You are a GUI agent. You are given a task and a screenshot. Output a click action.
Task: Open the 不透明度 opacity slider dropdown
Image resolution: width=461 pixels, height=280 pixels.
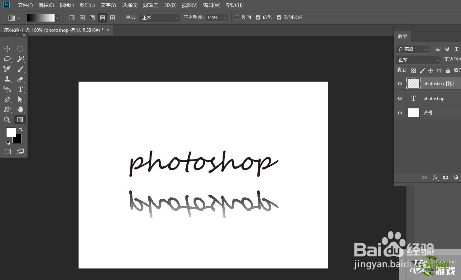[225, 18]
